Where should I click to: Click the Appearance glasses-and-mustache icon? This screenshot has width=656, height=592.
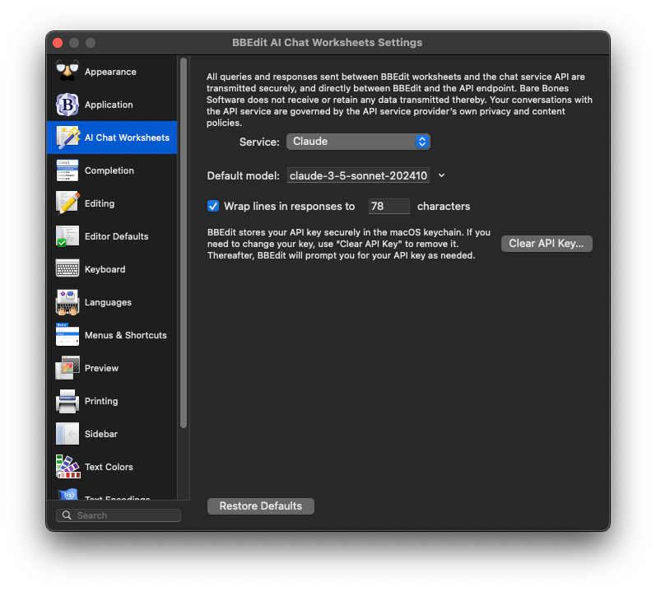(67, 71)
